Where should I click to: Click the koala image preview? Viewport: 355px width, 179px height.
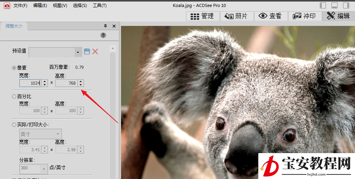[x=238, y=102]
